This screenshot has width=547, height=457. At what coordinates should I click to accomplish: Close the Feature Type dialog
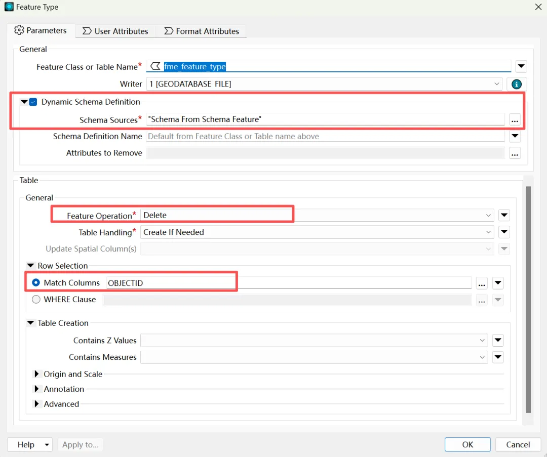pyautogui.click(x=538, y=7)
